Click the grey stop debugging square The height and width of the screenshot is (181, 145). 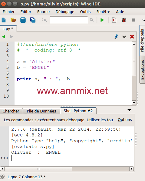click(x=133, y=20)
